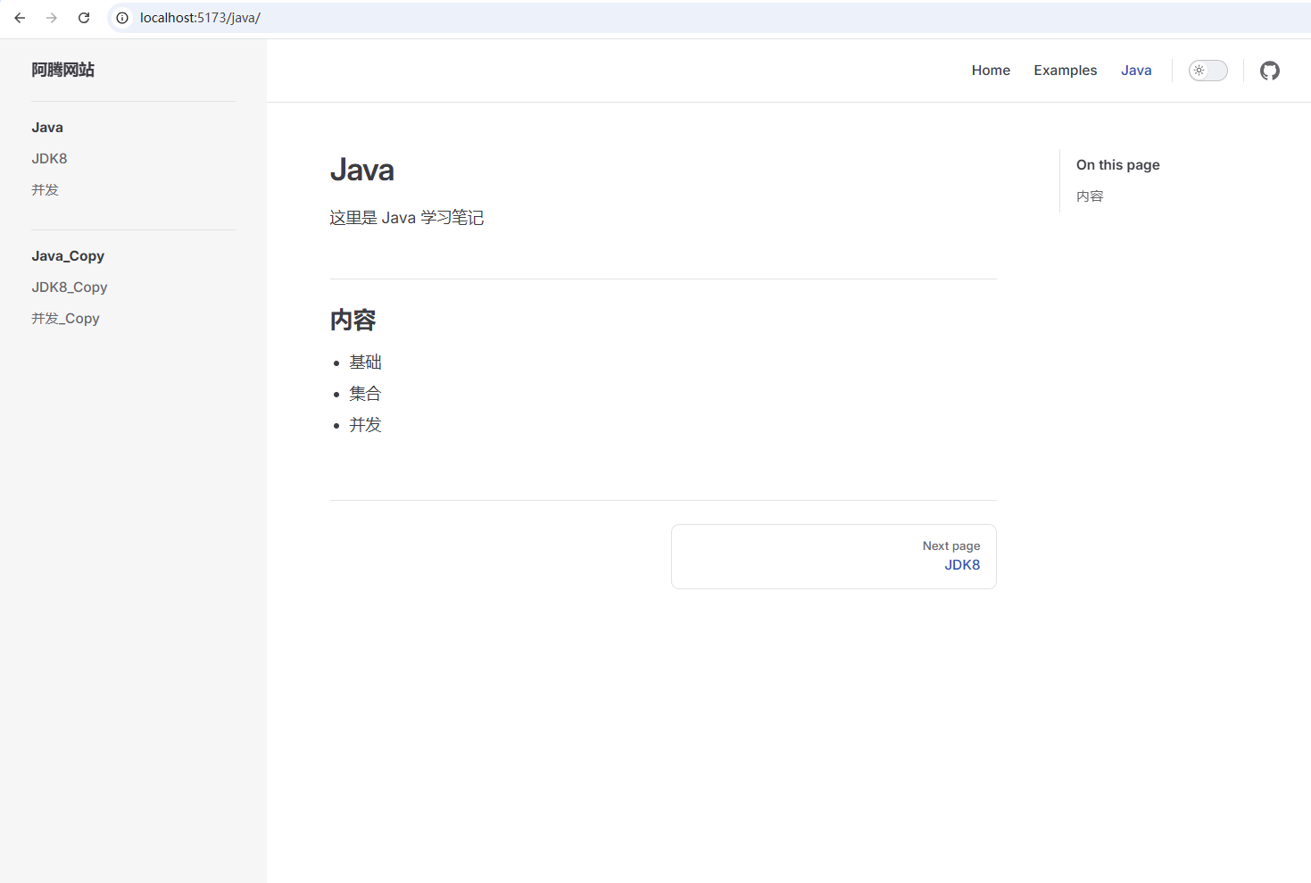Open 并发_Copy in the sidebar
1311x883 pixels.
pos(65,319)
